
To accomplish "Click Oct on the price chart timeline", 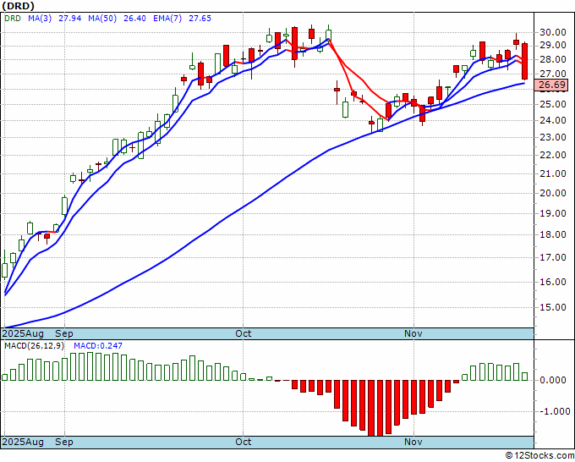I will 244,333.
